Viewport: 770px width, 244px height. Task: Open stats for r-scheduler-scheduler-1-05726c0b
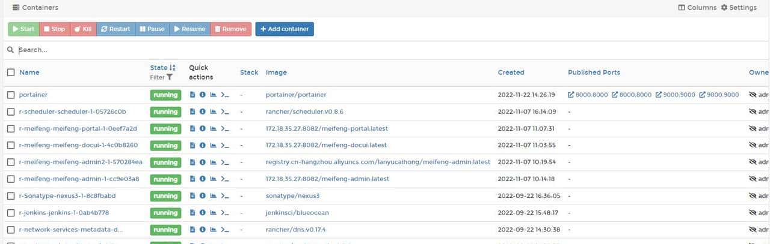(x=213, y=112)
